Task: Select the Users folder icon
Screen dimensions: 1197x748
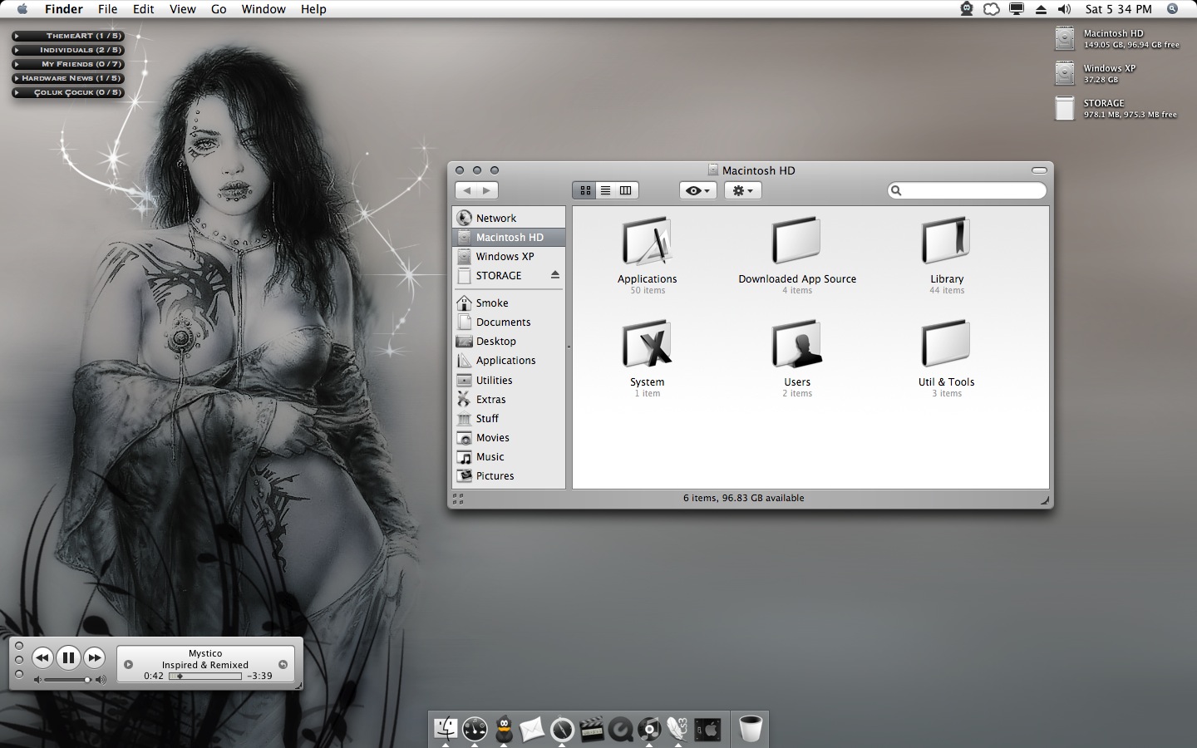Action: pyautogui.click(x=796, y=345)
